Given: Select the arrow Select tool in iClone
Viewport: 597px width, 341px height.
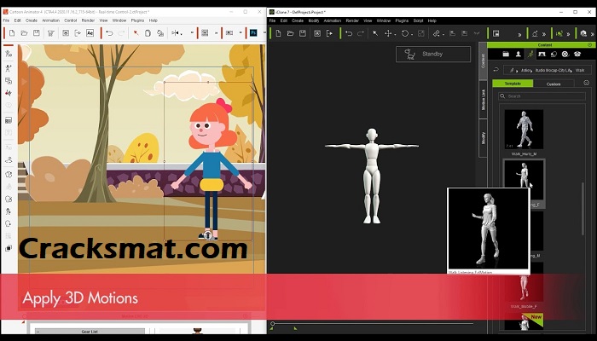Looking at the screenshot, I should tap(375, 33).
